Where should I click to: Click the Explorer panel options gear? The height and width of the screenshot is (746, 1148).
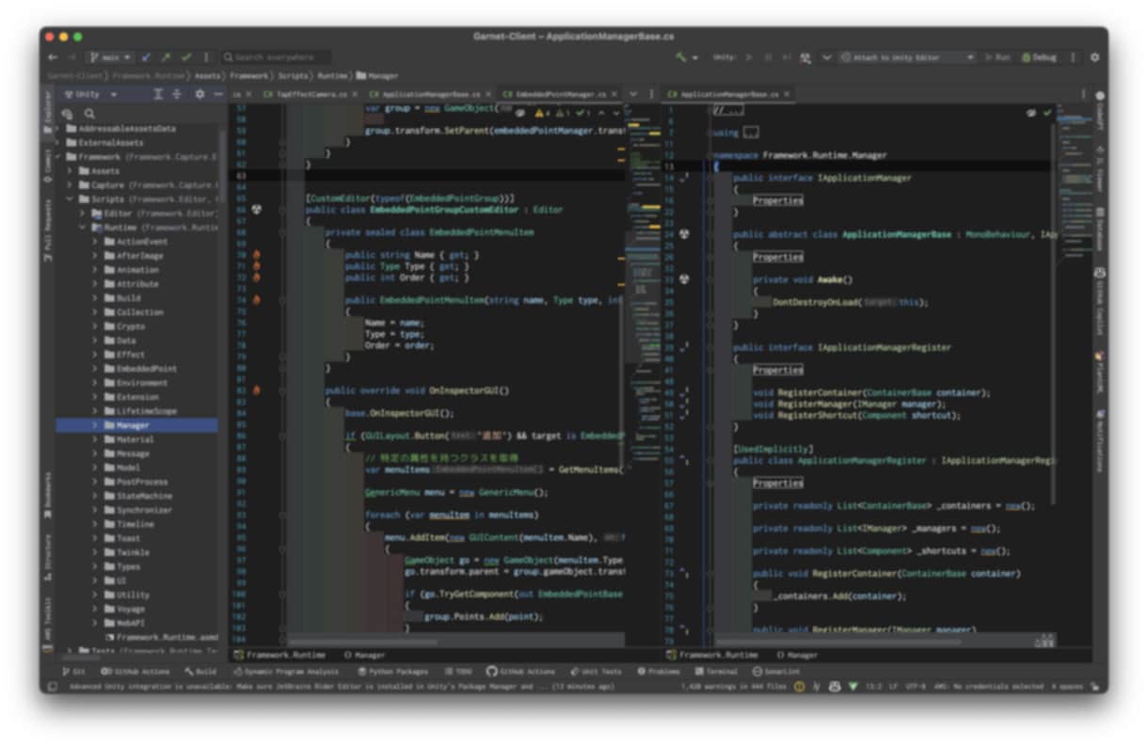click(199, 94)
